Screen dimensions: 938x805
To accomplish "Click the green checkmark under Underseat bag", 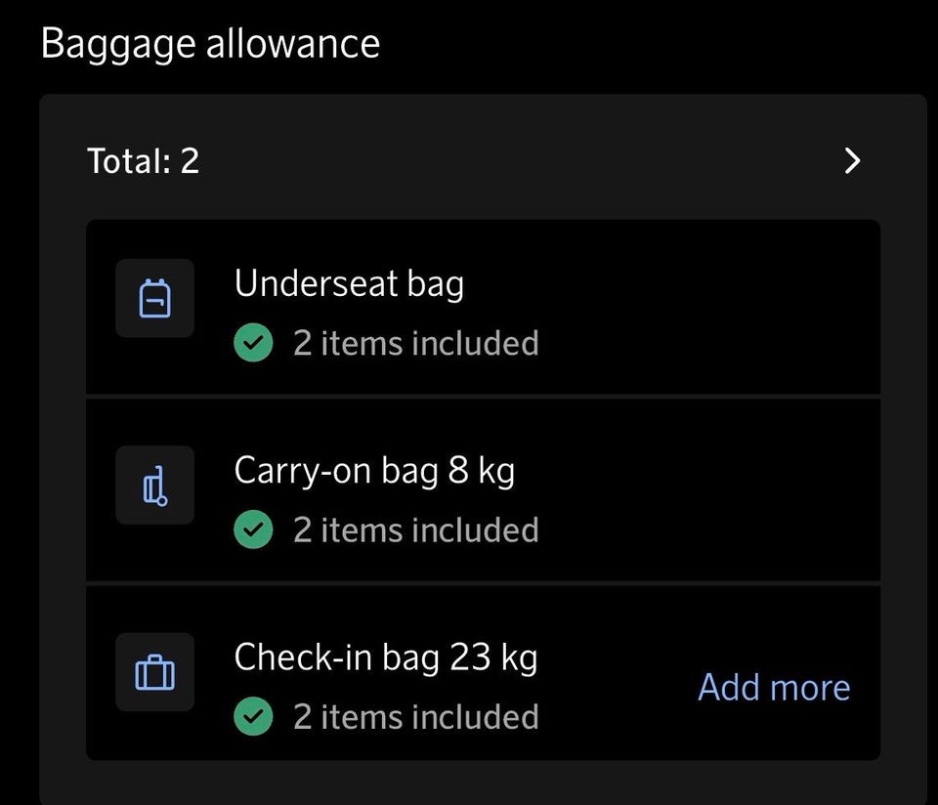I will click(x=254, y=343).
